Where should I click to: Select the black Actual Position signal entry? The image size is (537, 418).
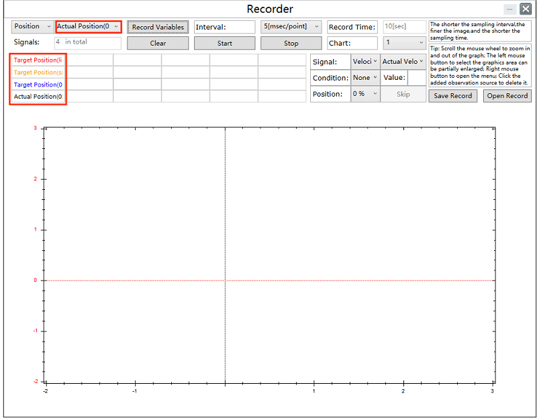38,97
